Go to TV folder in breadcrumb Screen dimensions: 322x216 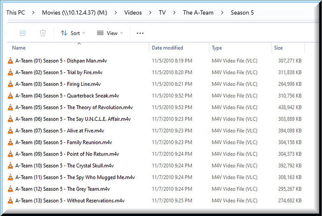(x=162, y=13)
